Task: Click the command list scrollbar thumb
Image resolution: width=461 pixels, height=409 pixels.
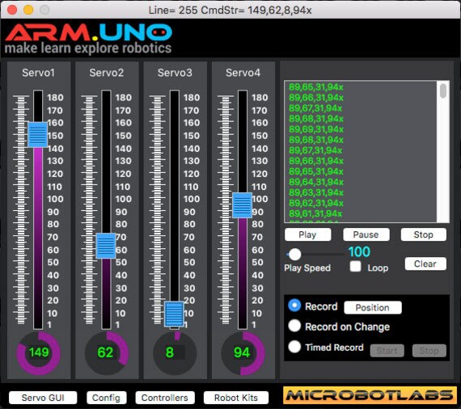Action: click(443, 91)
